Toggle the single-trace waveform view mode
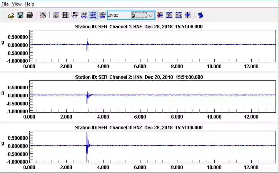Viewport: 279px width, 173px height. [x=102, y=15]
